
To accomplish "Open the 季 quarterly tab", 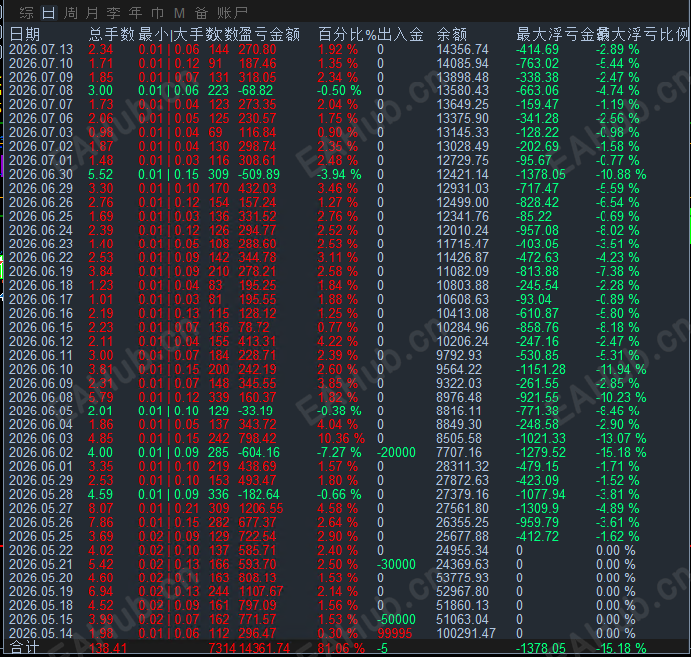I will tap(113, 13).
